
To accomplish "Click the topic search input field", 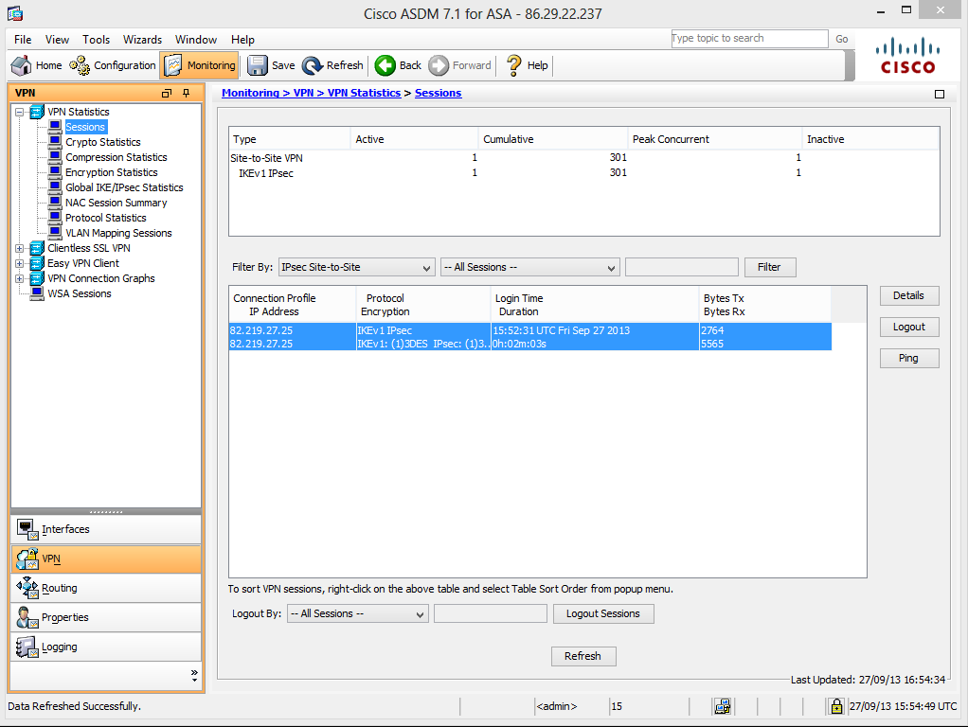I will point(749,39).
